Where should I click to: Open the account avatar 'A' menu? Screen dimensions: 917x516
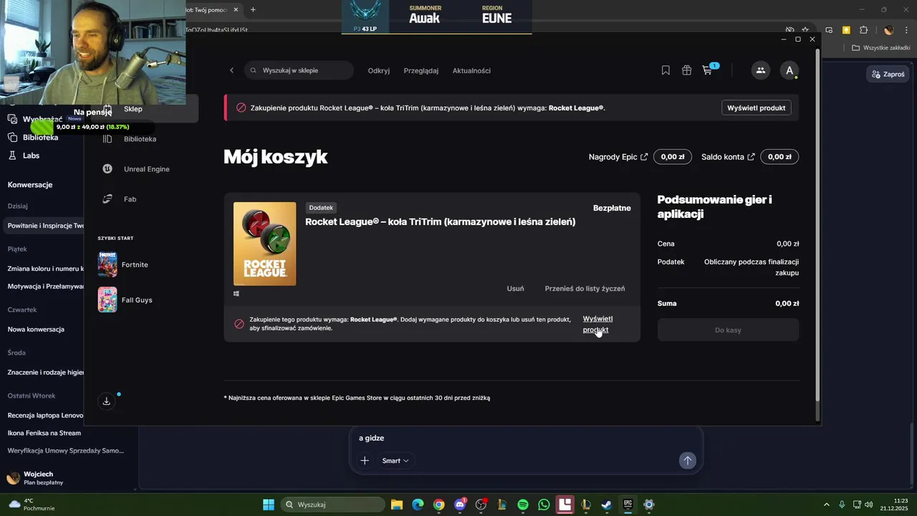tap(789, 70)
